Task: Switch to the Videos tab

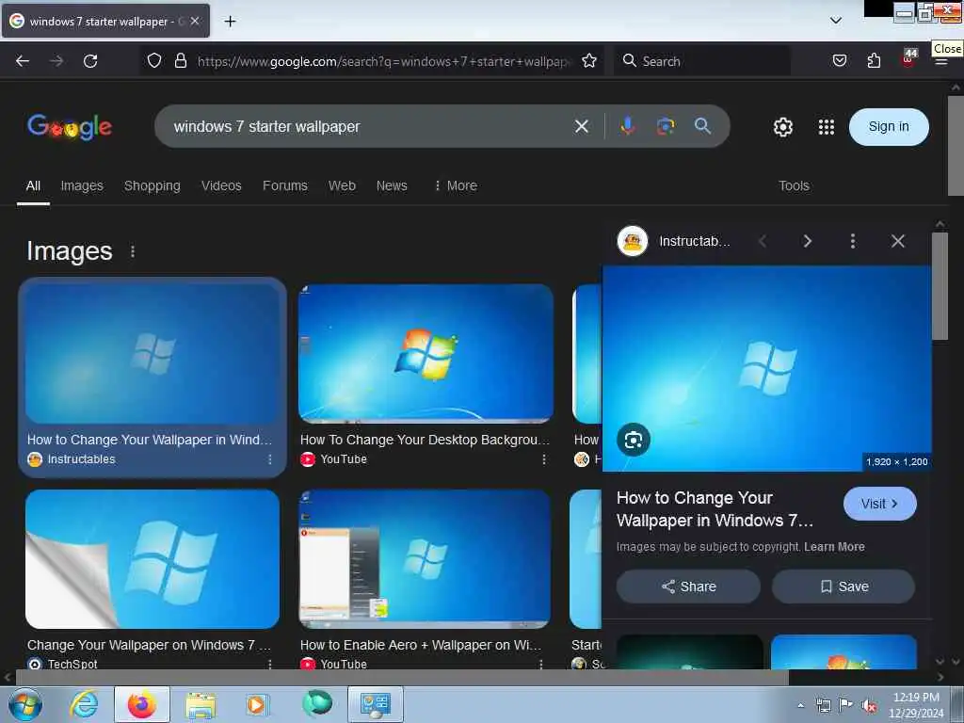Action: [x=221, y=185]
